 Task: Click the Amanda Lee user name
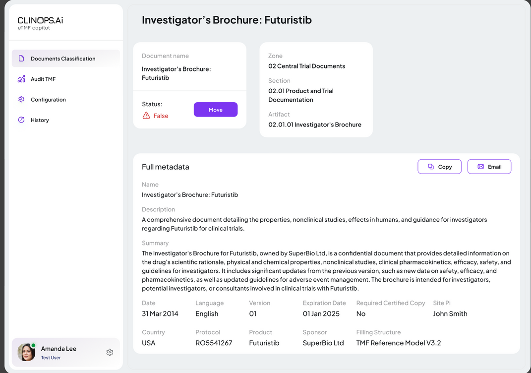coord(59,349)
